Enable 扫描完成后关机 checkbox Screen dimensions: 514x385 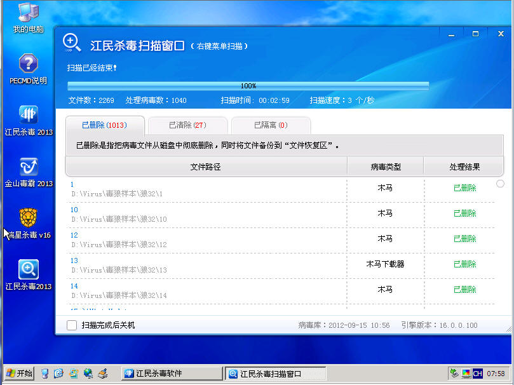click(72, 325)
